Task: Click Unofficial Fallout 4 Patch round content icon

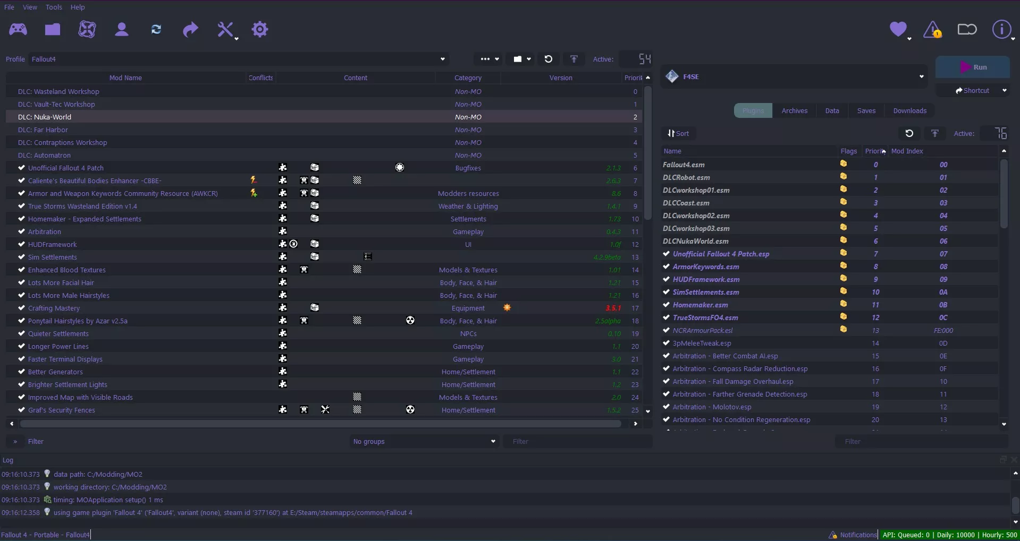Action: [400, 167]
